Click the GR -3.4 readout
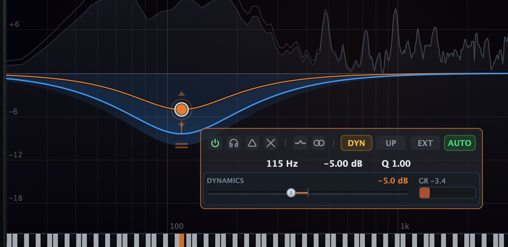Image resolution: width=508 pixels, height=247 pixels. coord(432,181)
